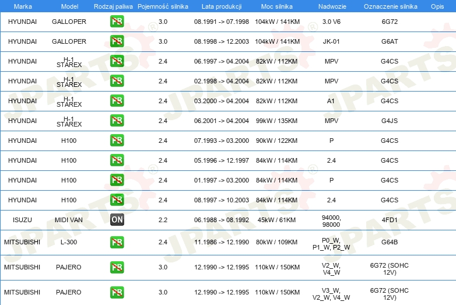The width and height of the screenshot is (456, 305).
Task: Click body cell 'P0_W, P1_W, P2_W'
Action: [x=331, y=244]
